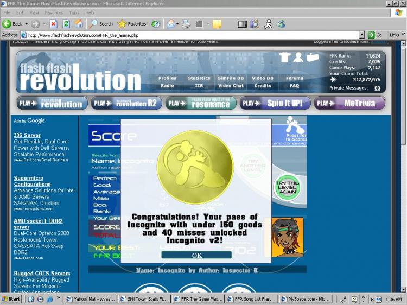407x305 pixels.
Task: Click the volume icon in system tray
Action: [x=379, y=299]
